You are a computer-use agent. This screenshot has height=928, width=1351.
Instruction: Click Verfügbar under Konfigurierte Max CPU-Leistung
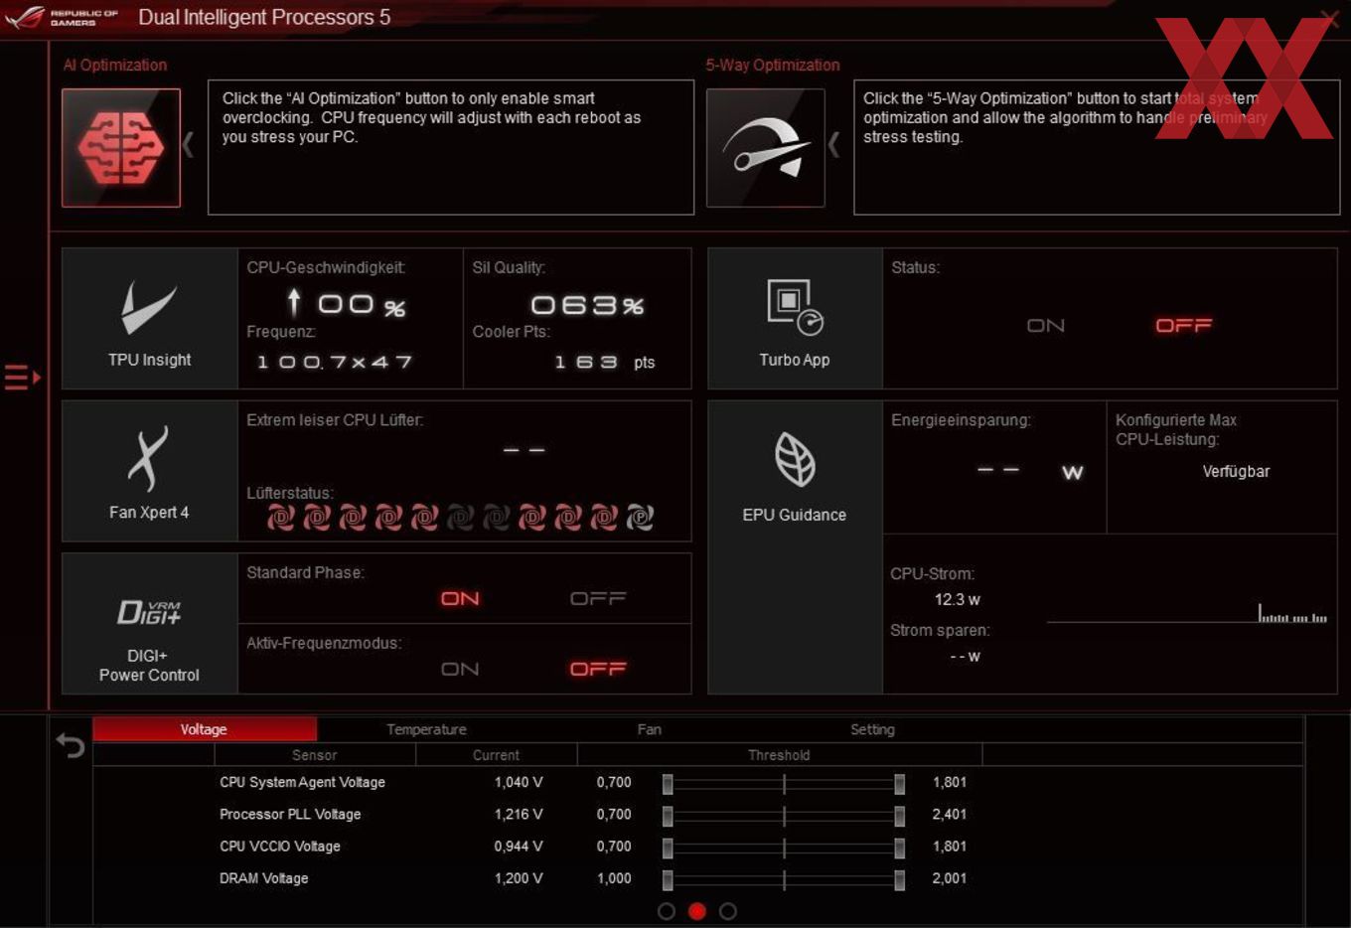(x=1236, y=471)
